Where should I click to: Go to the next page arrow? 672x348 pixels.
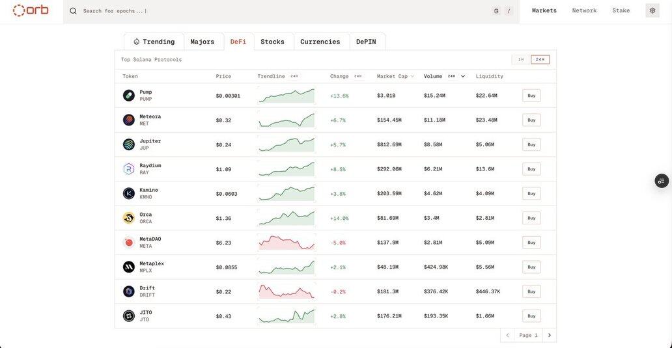click(549, 335)
